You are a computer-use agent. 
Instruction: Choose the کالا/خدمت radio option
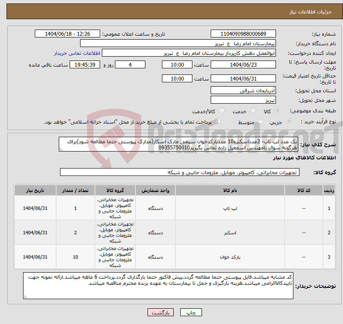pyautogui.click(x=222, y=111)
